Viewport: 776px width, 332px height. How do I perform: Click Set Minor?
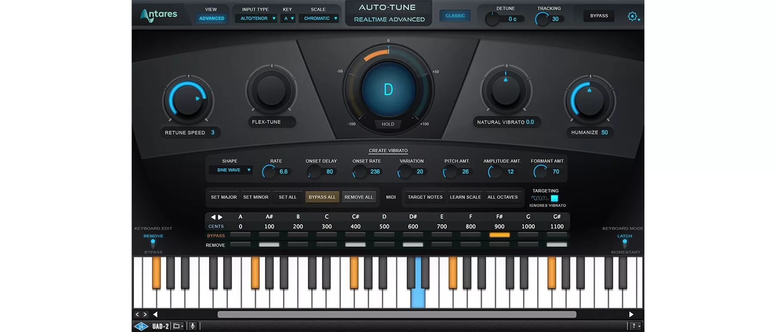coord(256,197)
